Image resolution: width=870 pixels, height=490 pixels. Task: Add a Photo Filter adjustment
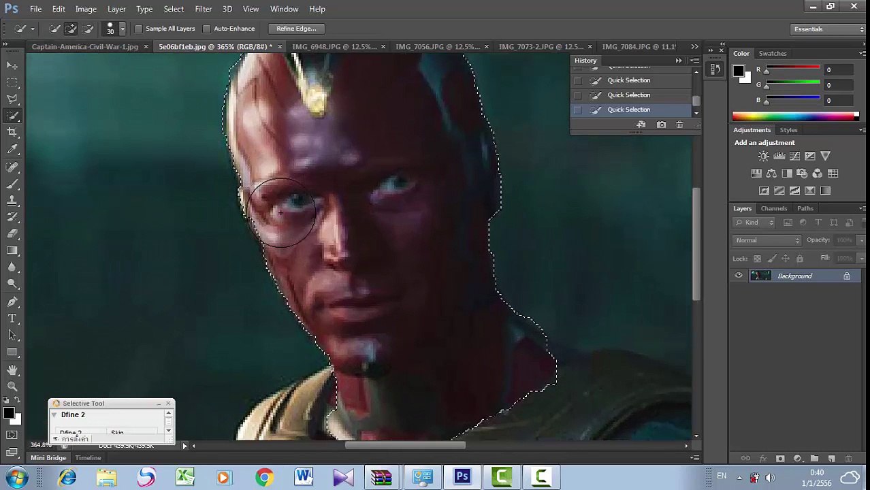802,174
